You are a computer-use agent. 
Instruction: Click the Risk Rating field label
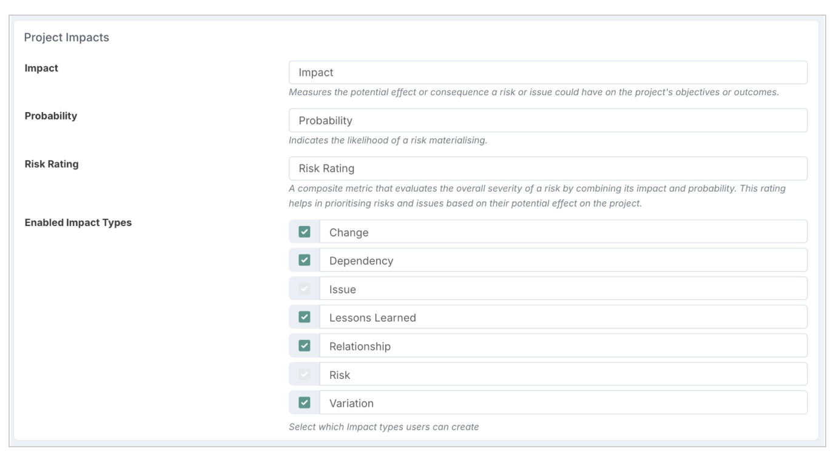click(52, 164)
